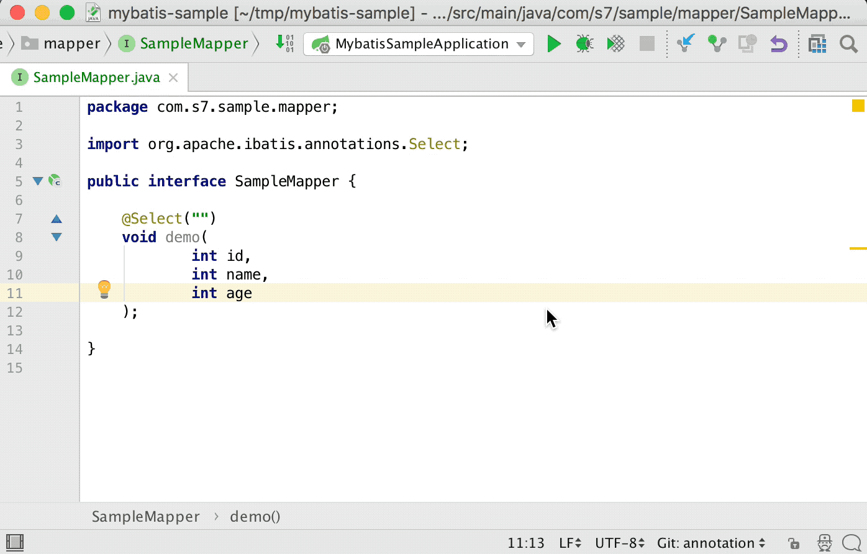Viewport: 867px width, 554px height.
Task: Click the 'id' parameter on line 9
Action: 235,256
